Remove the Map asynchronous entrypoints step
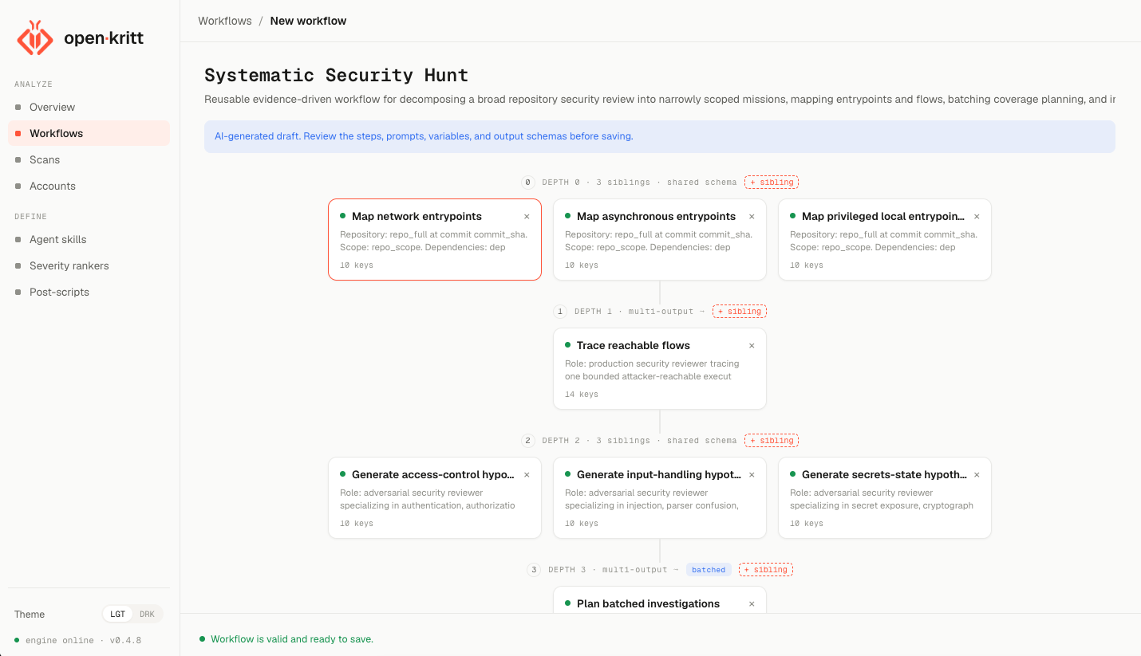 [752, 217]
